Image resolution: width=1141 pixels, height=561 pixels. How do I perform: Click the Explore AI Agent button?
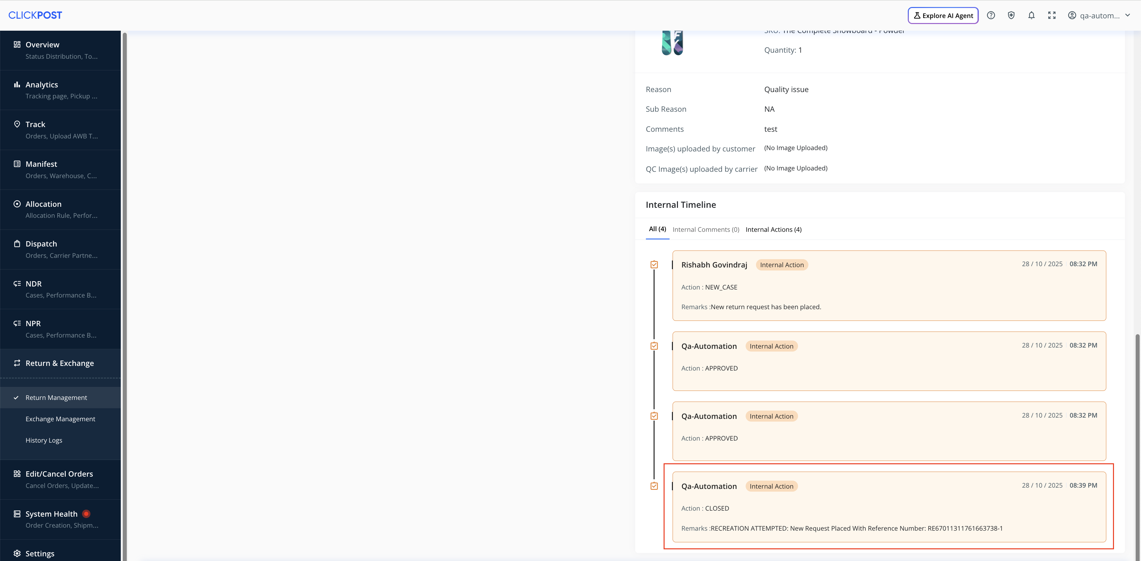[943, 15]
